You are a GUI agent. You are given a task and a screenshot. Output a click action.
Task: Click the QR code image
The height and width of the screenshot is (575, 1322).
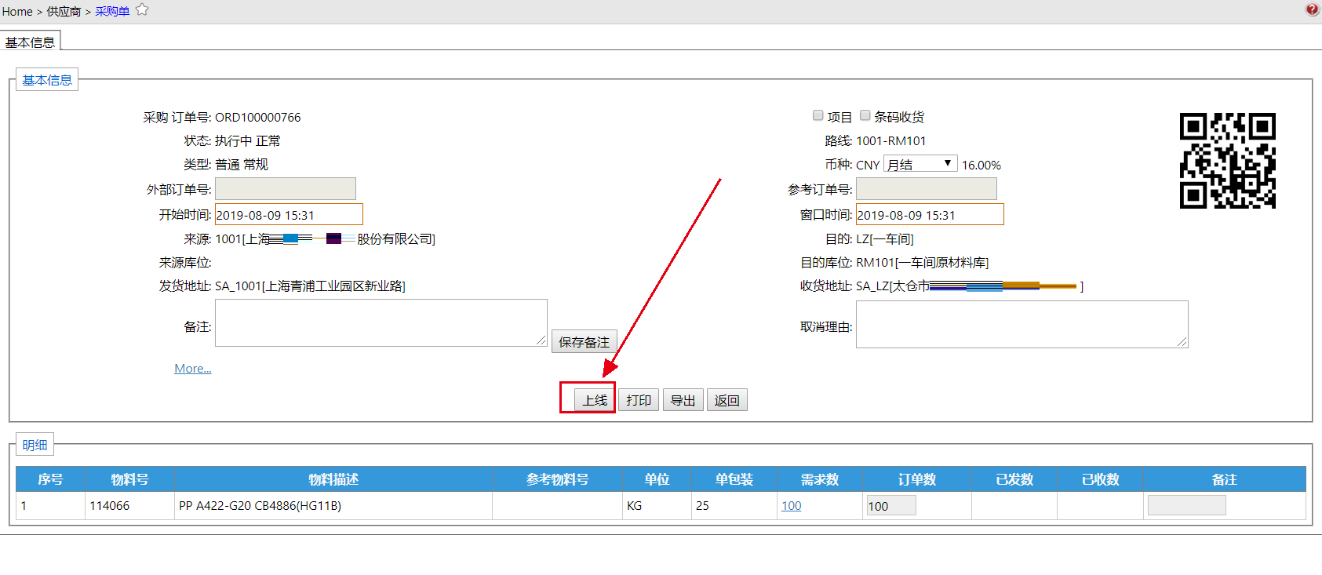[1228, 161]
